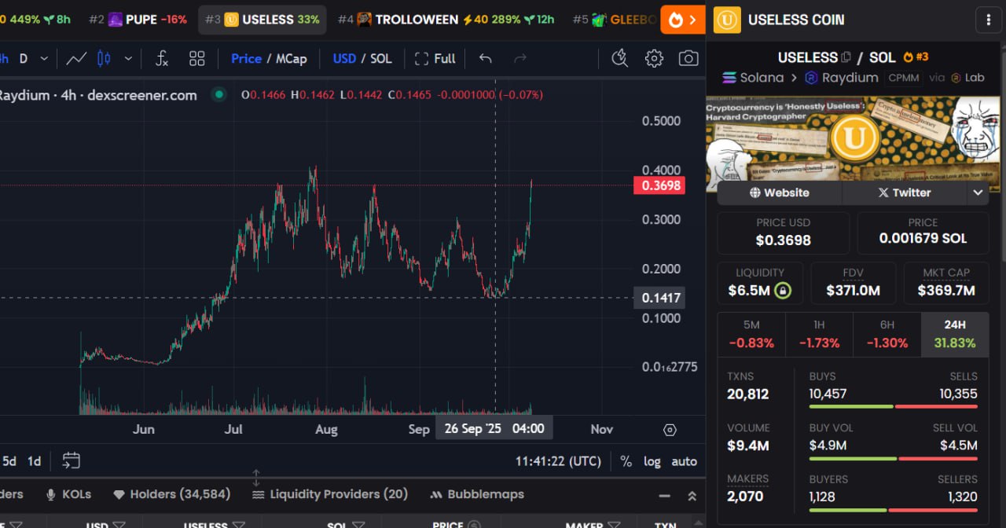1006x528 pixels.
Task: Click the orange trending fire button
Action: [682, 20]
